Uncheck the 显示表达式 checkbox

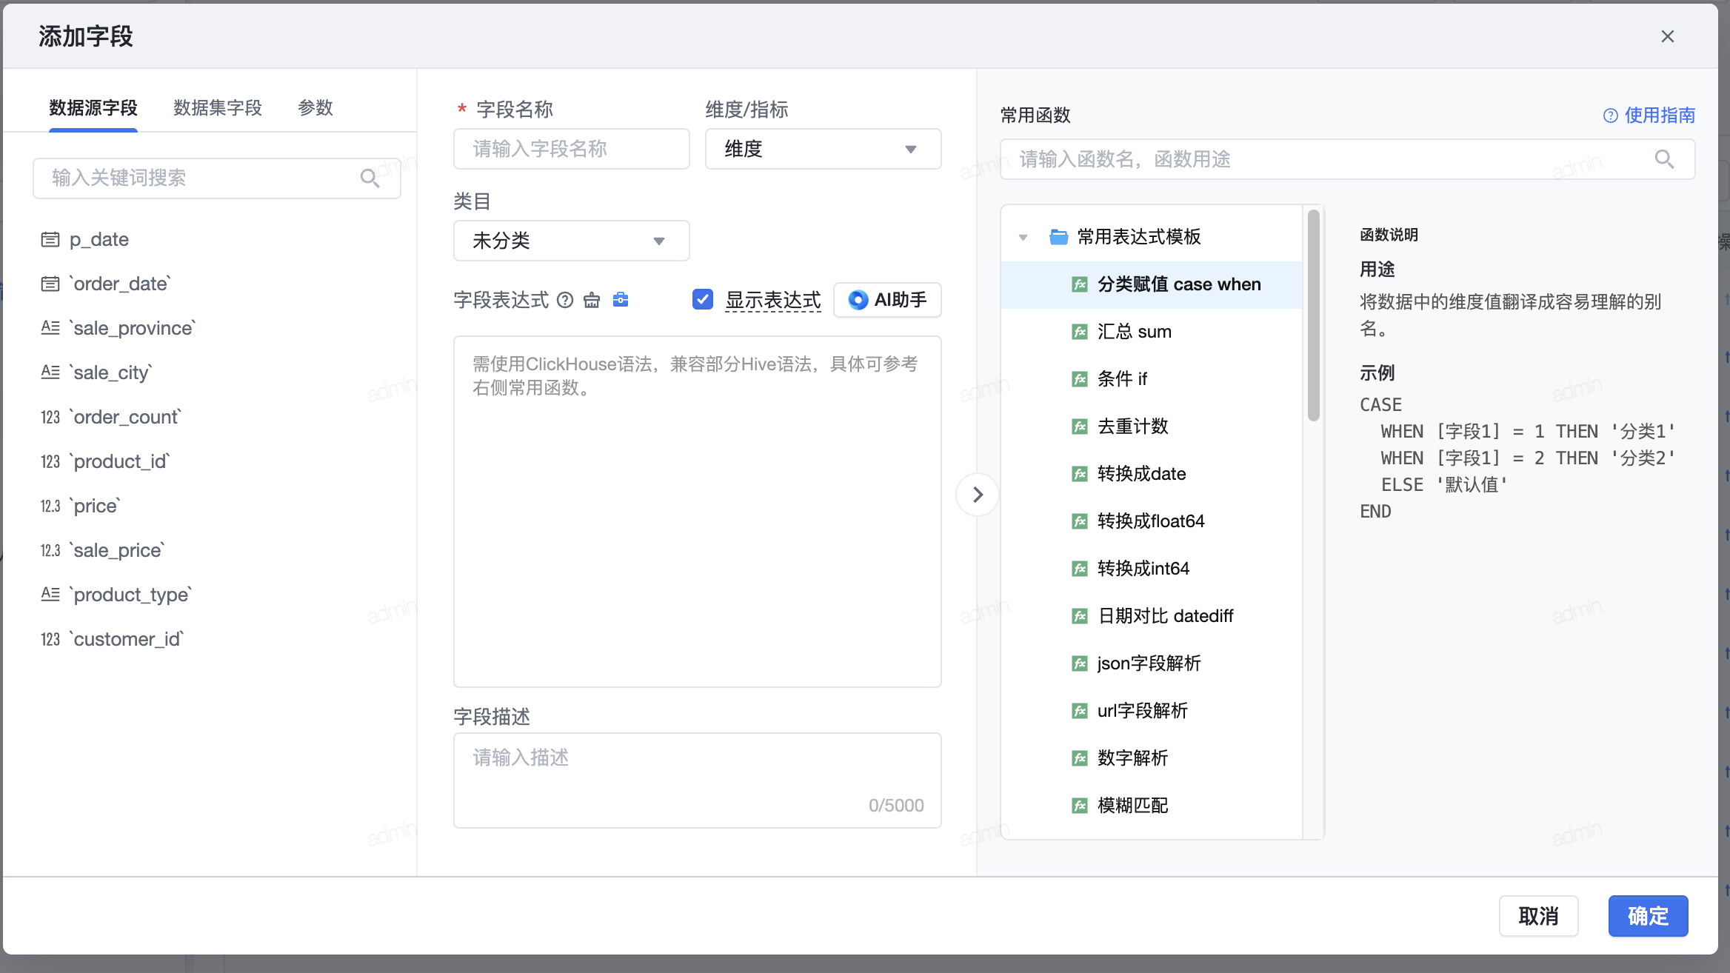point(702,299)
